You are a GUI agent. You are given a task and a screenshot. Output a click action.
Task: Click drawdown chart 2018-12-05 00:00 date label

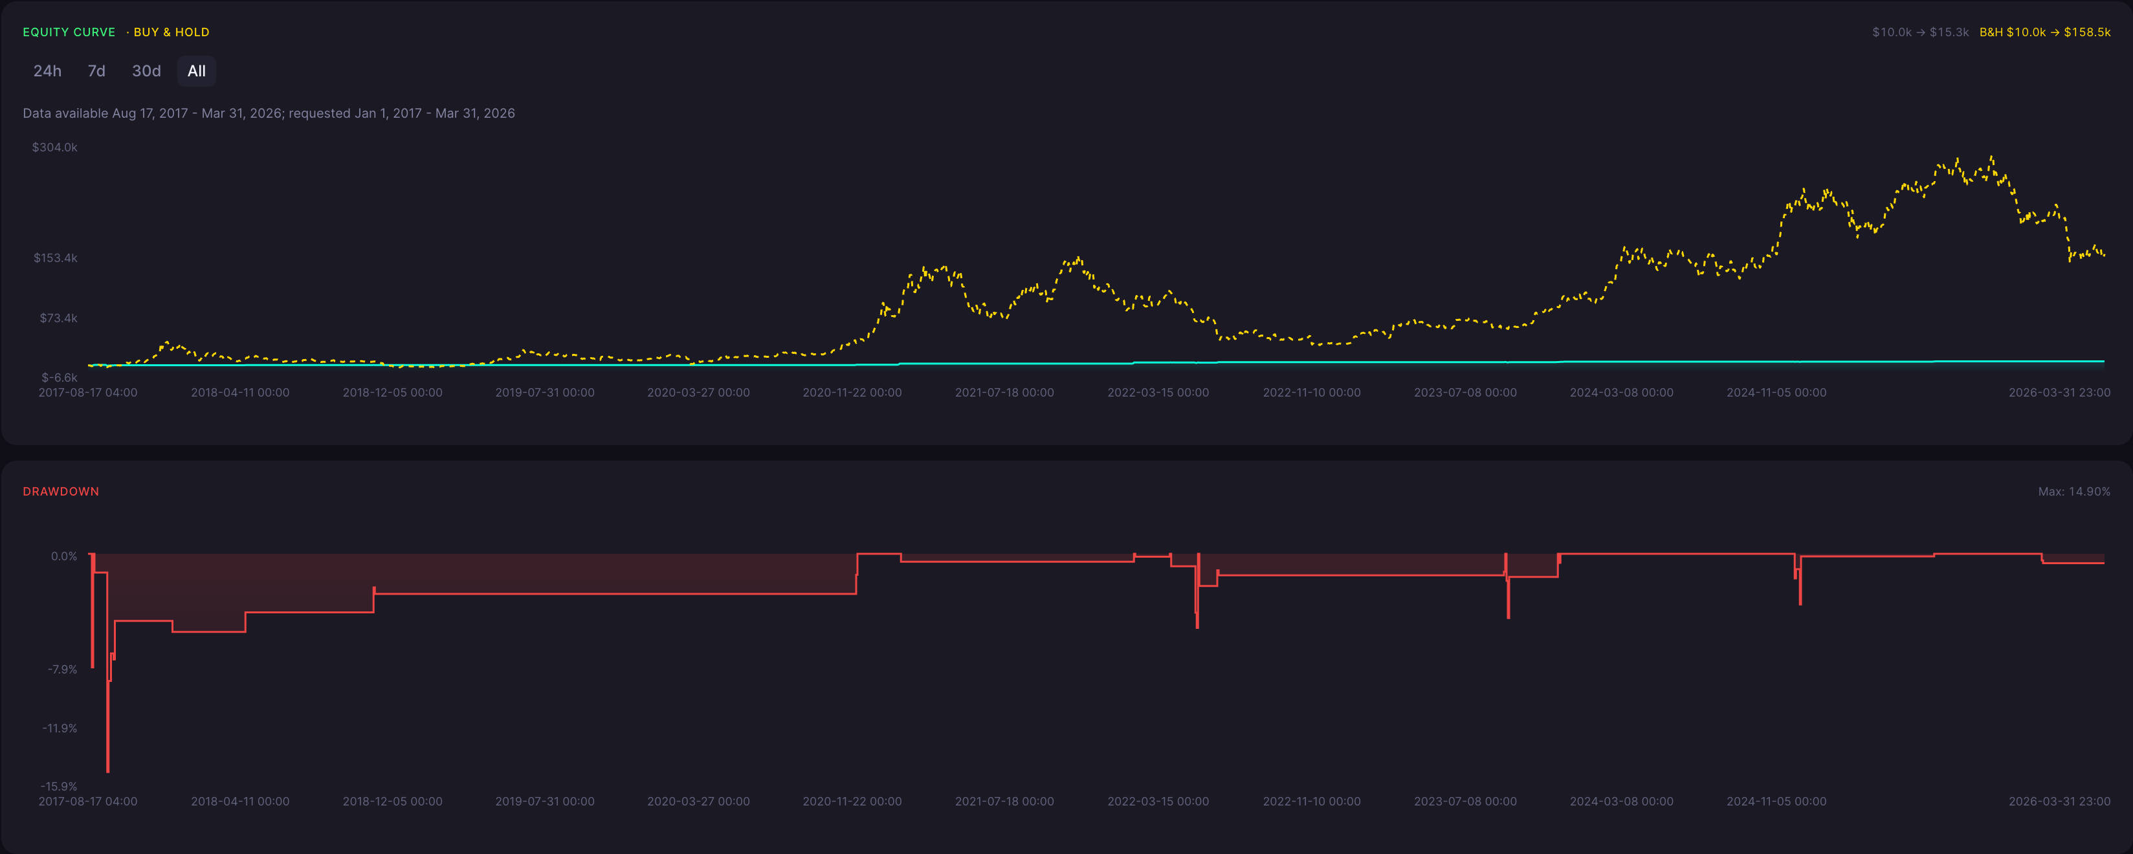click(x=392, y=801)
